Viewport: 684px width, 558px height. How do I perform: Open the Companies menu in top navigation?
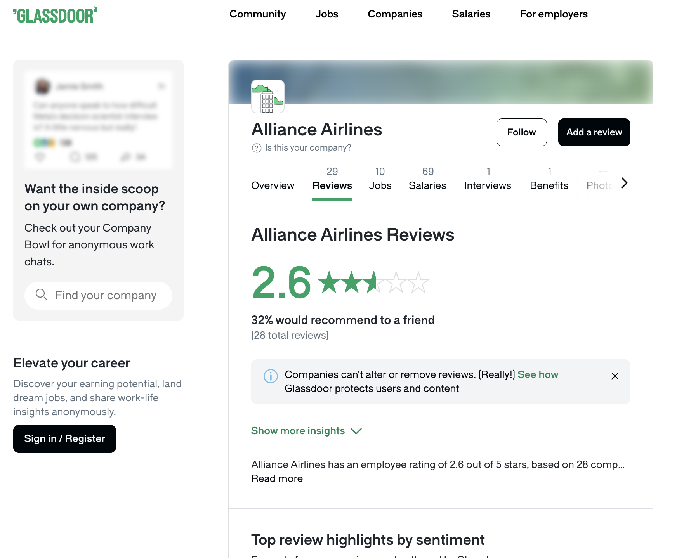pos(395,14)
